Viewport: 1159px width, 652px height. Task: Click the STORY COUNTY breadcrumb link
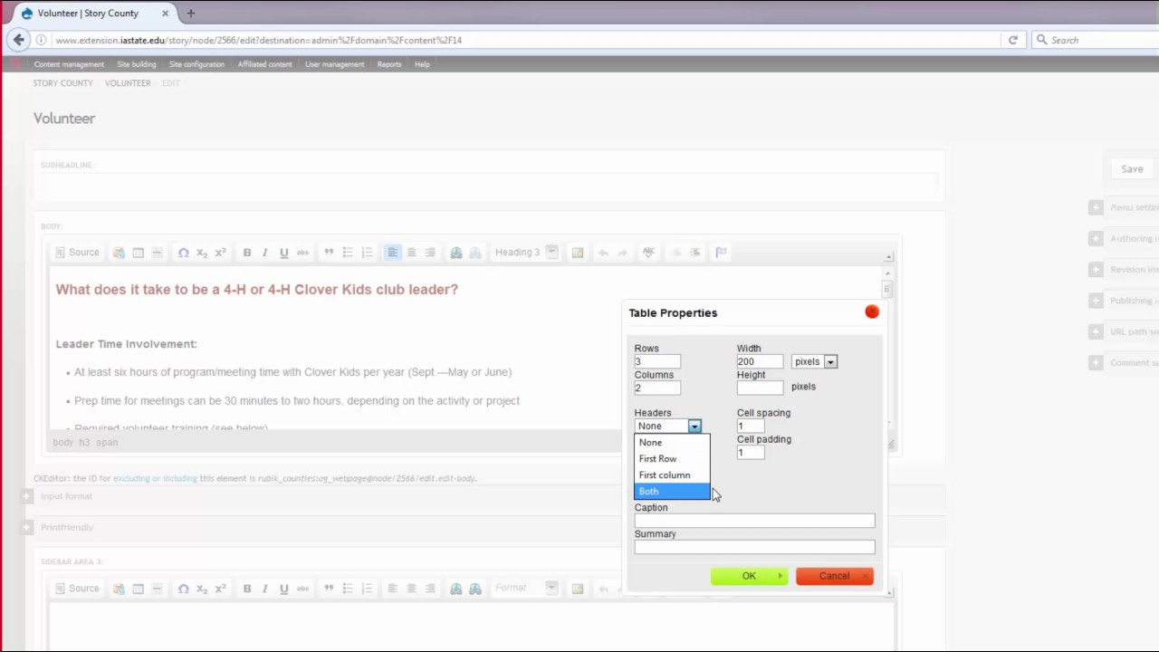click(x=63, y=83)
